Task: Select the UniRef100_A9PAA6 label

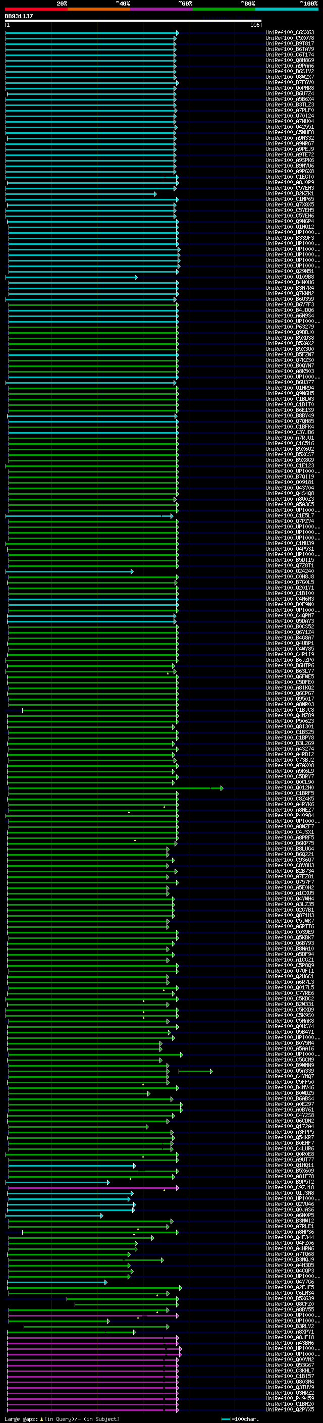Action: tap(290, 66)
